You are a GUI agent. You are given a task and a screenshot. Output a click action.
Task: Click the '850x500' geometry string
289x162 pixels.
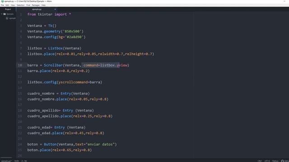(72, 31)
